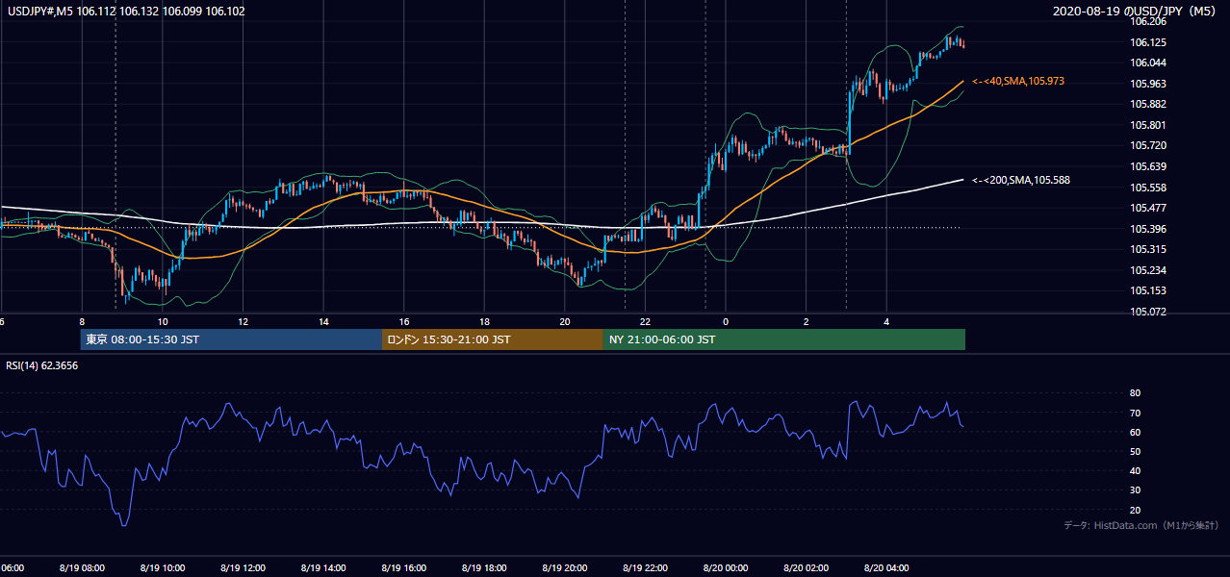Click the price axis value 105.477
The height and width of the screenshot is (577, 1230).
point(1149,209)
